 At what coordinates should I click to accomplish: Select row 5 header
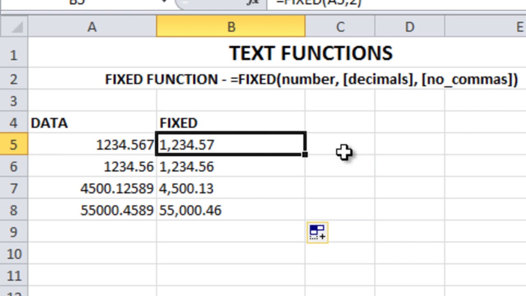pos(14,144)
